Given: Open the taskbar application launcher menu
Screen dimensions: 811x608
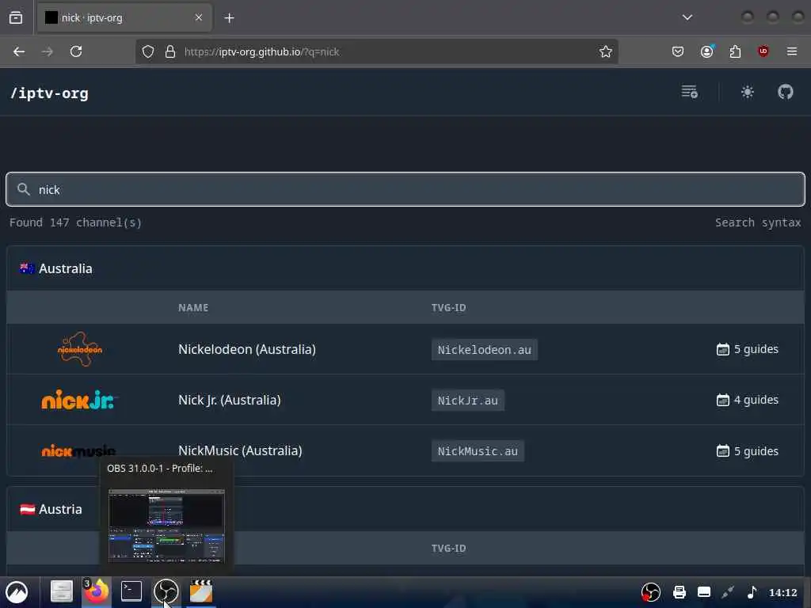Looking at the screenshot, I should (x=17, y=592).
